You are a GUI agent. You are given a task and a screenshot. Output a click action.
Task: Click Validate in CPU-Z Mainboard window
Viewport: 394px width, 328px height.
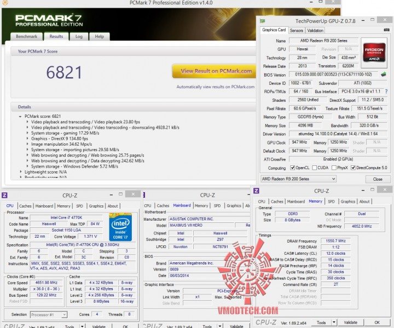tap(236, 326)
